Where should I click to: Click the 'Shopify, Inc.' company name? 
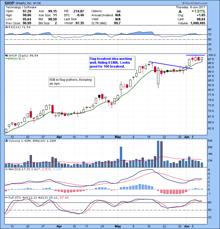[23, 3]
